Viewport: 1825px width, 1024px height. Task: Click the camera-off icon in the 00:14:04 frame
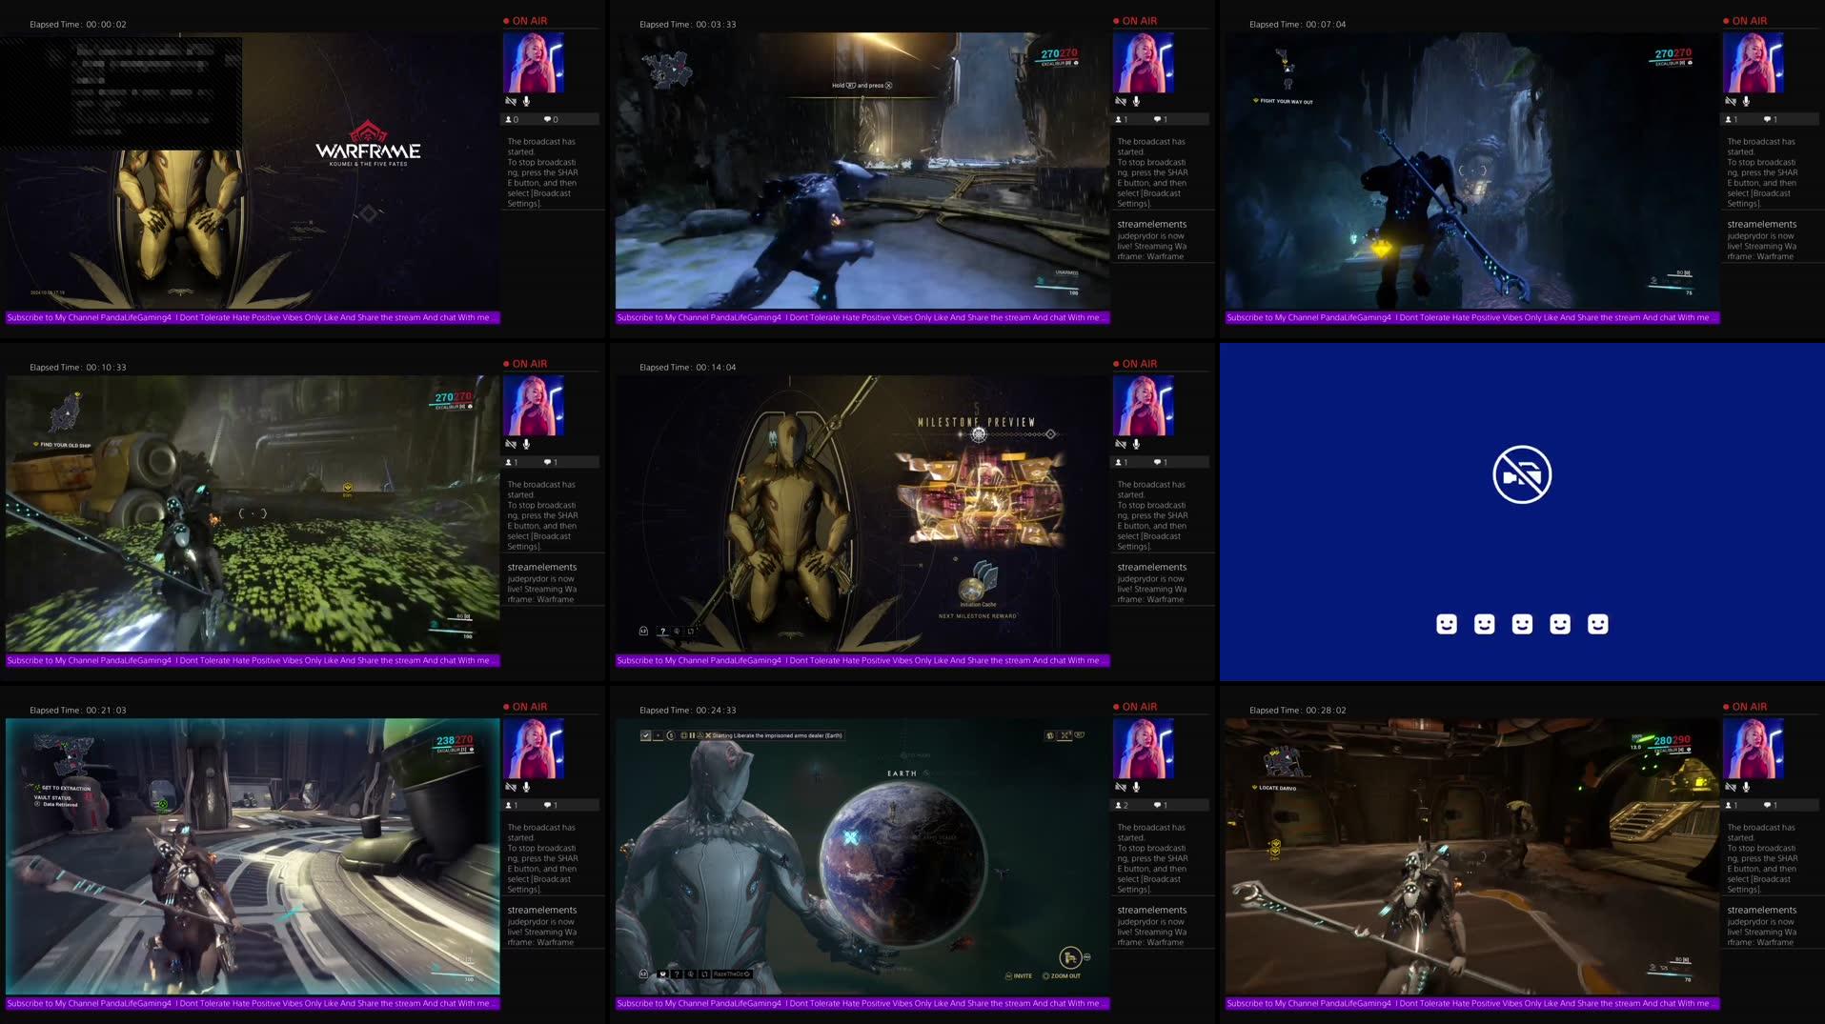pyautogui.click(x=1121, y=444)
